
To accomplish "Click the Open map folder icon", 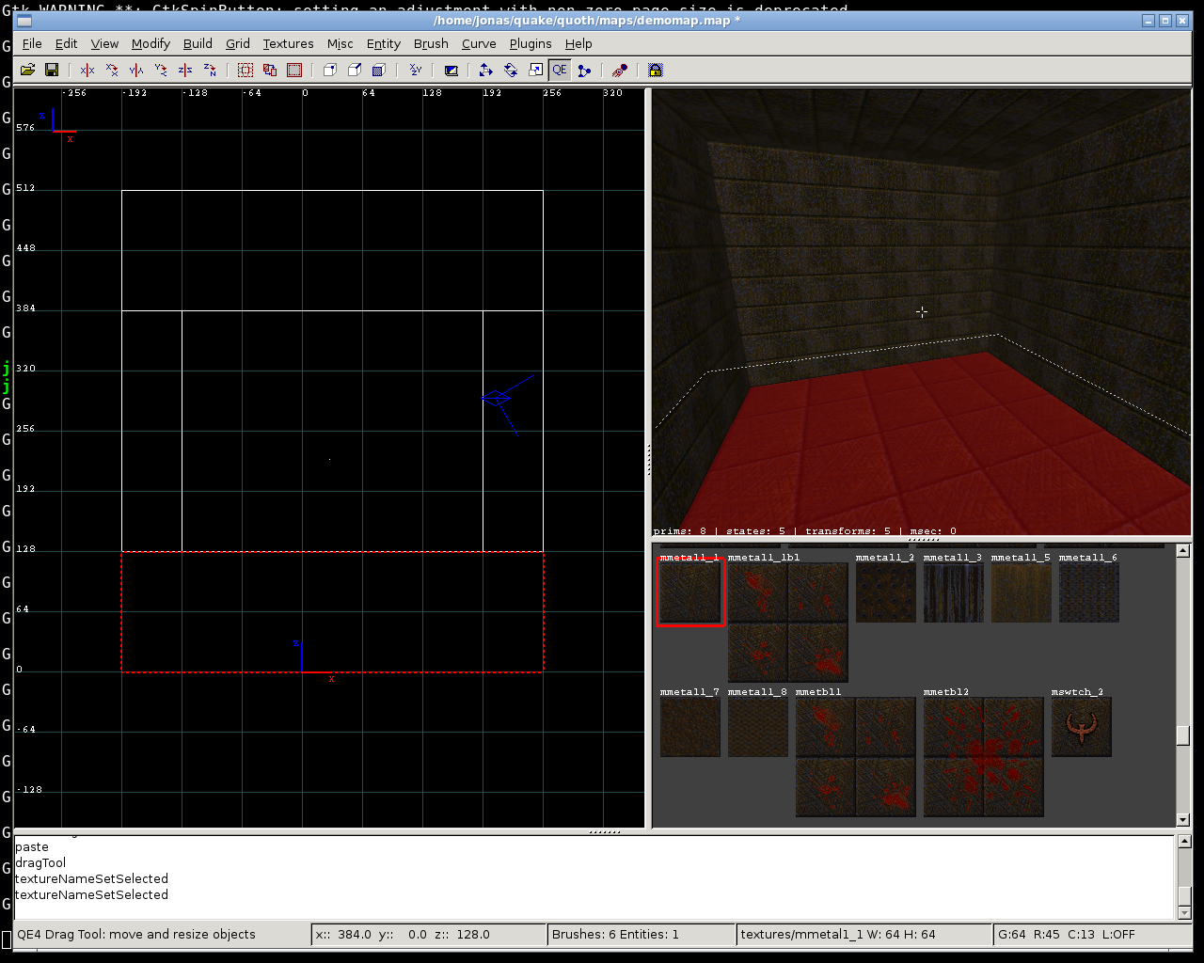I will click(27, 70).
